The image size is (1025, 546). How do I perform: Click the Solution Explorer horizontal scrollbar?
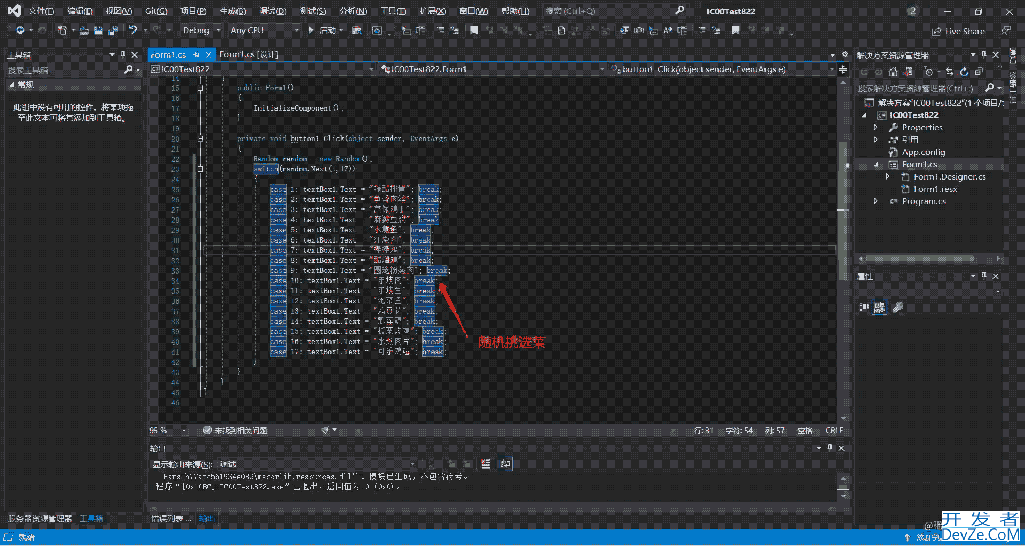(919, 259)
